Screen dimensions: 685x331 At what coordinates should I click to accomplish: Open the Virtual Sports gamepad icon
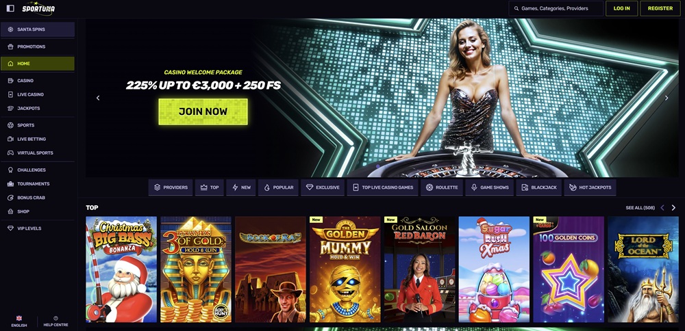(x=10, y=153)
